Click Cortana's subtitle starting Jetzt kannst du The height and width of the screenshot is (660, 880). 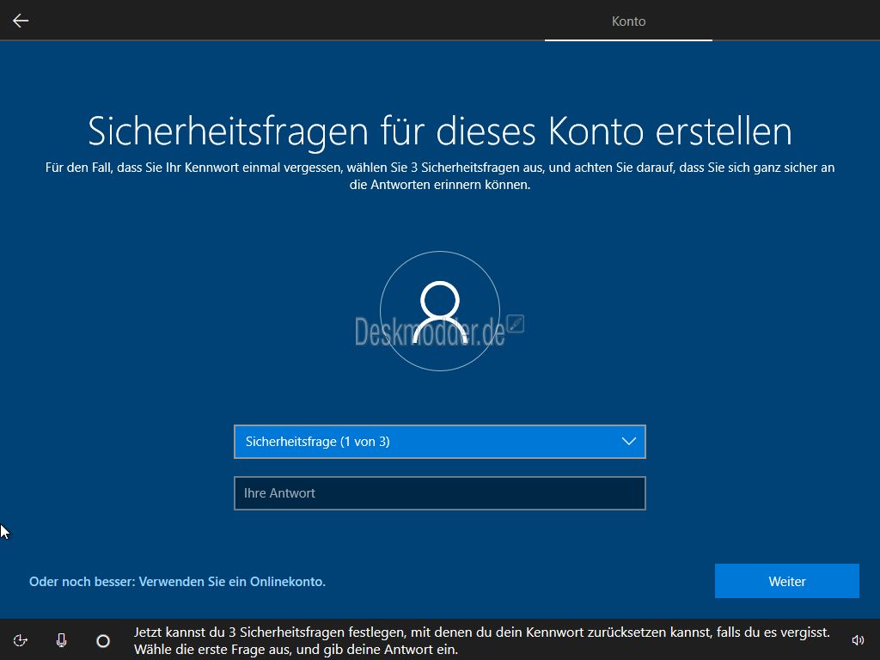tap(481, 632)
